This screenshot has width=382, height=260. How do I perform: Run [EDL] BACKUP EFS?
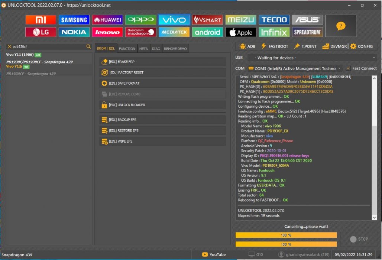click(x=162, y=120)
